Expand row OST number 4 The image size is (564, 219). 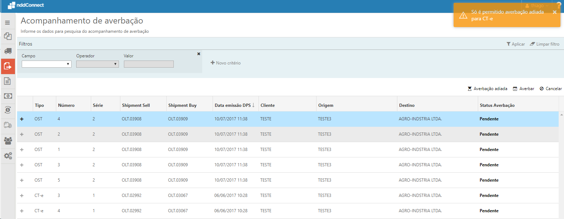click(22, 119)
